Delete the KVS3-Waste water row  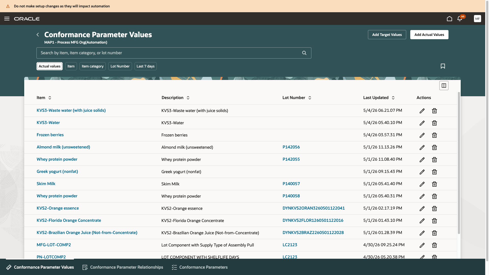(434, 111)
